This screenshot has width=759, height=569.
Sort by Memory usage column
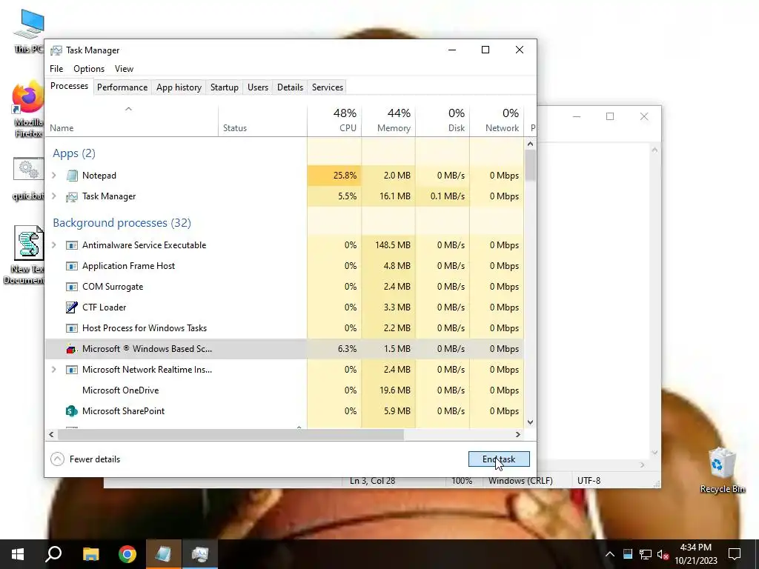388,120
